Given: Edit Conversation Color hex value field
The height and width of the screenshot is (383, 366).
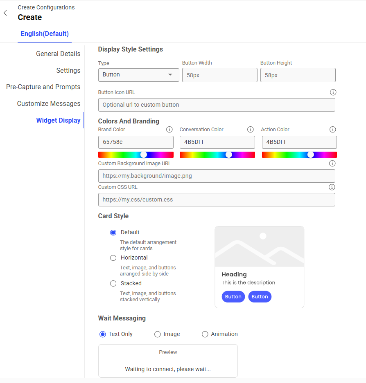Looking at the screenshot, I should tap(217, 142).
